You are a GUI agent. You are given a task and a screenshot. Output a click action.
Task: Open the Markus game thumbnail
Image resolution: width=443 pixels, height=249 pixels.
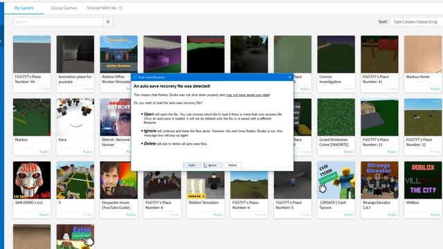pyautogui.click(x=32, y=117)
